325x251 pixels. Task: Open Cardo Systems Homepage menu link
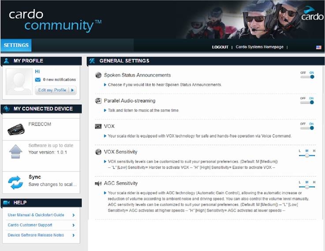click(x=259, y=47)
